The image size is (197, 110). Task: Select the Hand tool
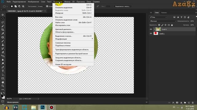(3, 82)
